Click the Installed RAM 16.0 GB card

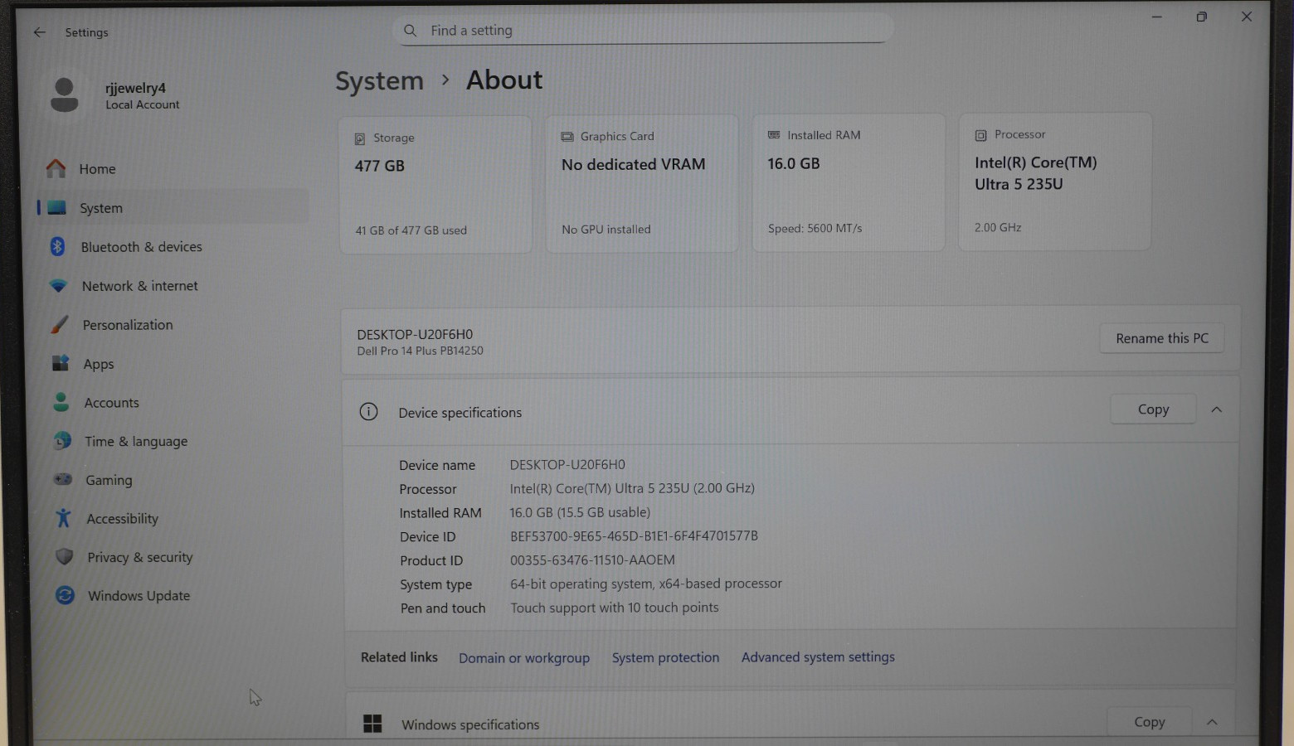pos(848,182)
